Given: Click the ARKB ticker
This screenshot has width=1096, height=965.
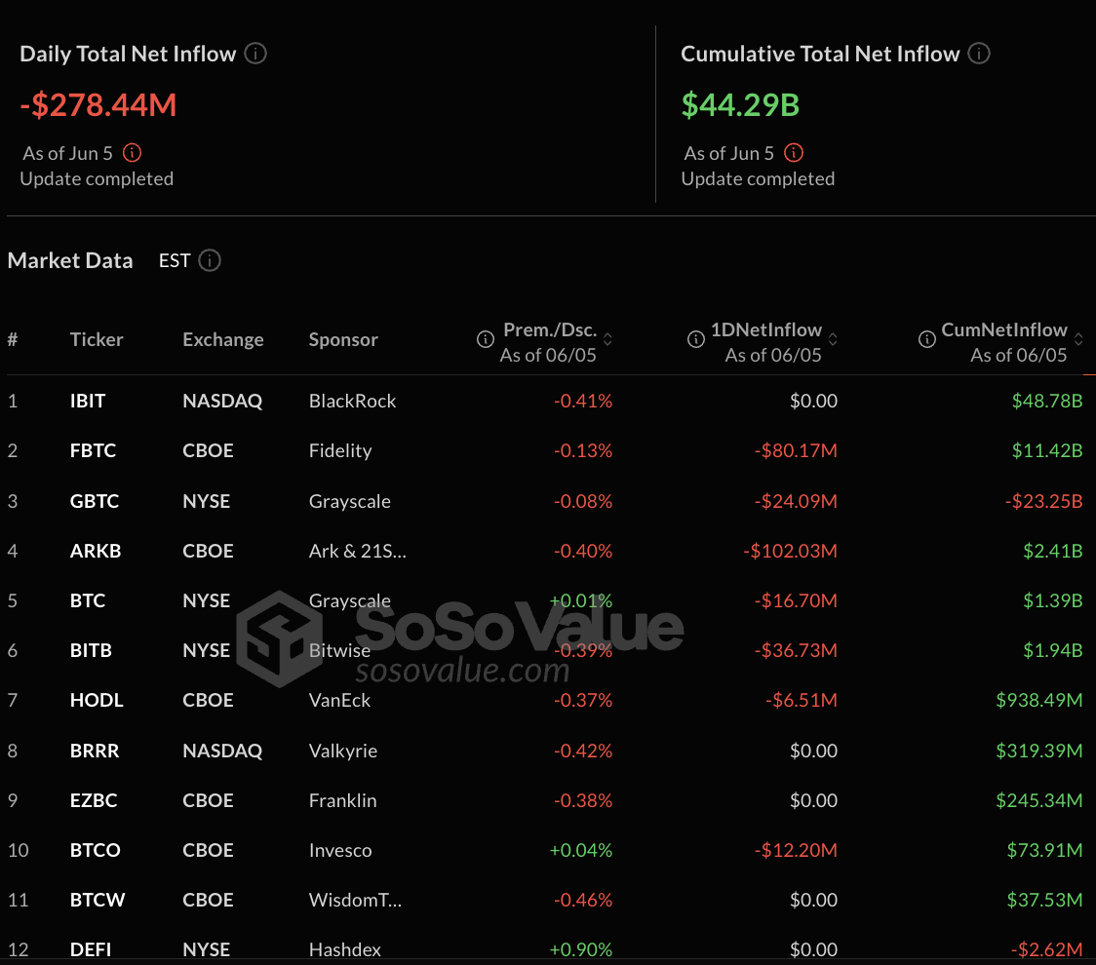Looking at the screenshot, I should 95,551.
